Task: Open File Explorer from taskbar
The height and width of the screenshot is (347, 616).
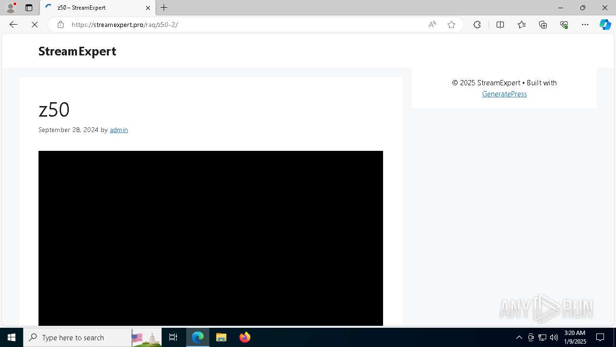Action: pos(221,337)
